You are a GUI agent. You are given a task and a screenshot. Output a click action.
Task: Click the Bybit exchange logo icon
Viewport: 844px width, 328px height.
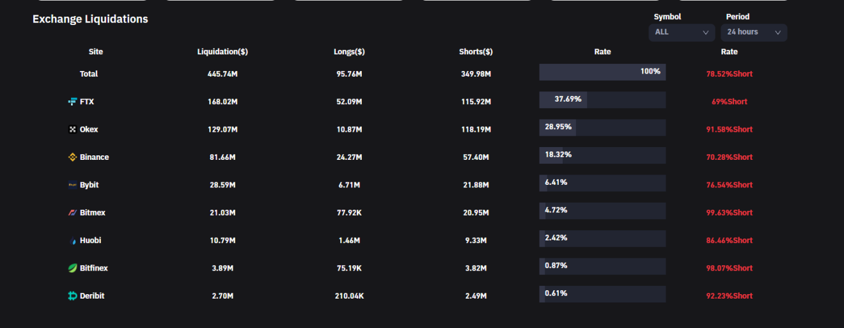tap(72, 185)
